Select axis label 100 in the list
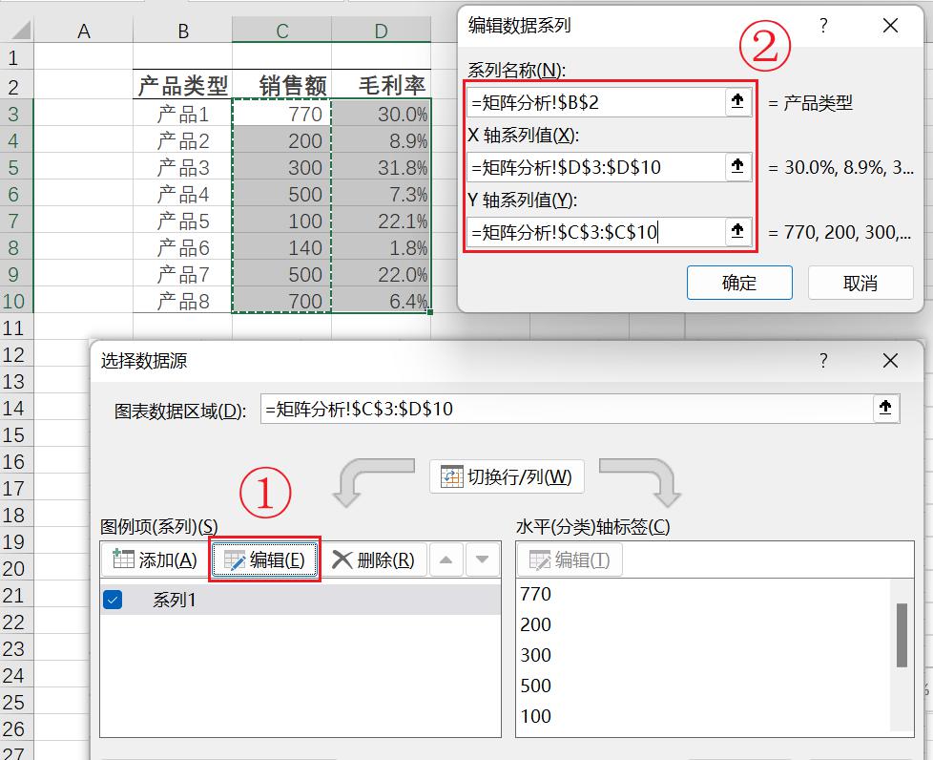 tap(535, 716)
